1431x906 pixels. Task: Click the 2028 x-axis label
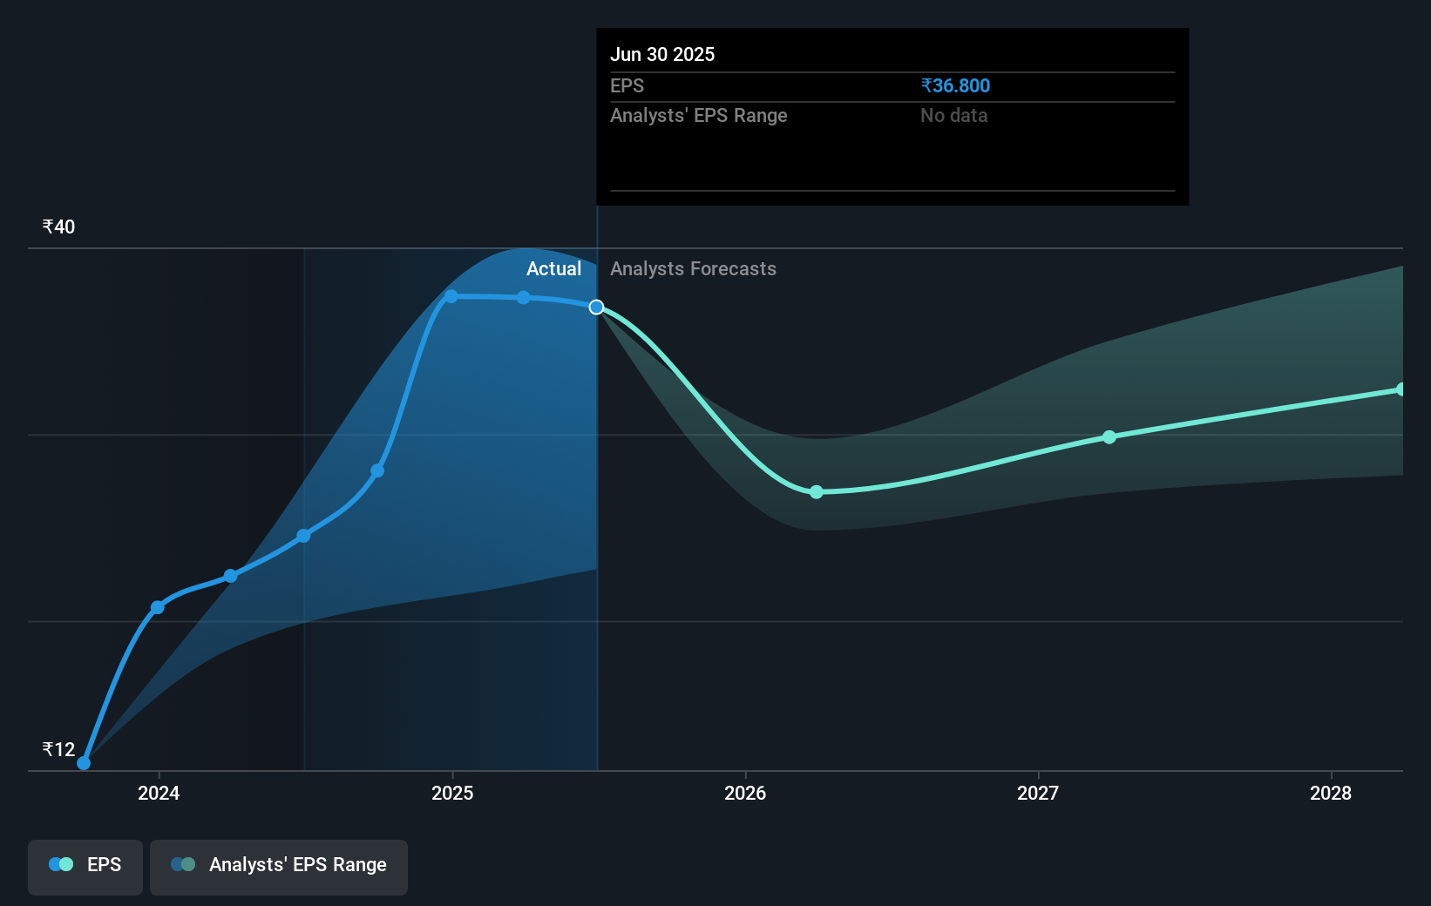tap(1331, 793)
